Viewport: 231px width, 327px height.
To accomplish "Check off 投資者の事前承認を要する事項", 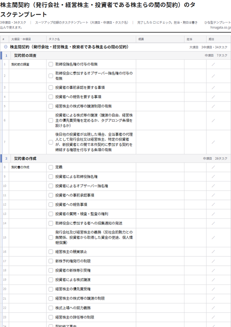I will point(51,87).
